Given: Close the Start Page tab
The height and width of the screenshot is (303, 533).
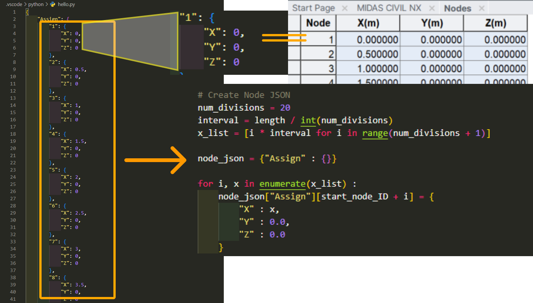Looking at the screenshot, I should pos(344,8).
